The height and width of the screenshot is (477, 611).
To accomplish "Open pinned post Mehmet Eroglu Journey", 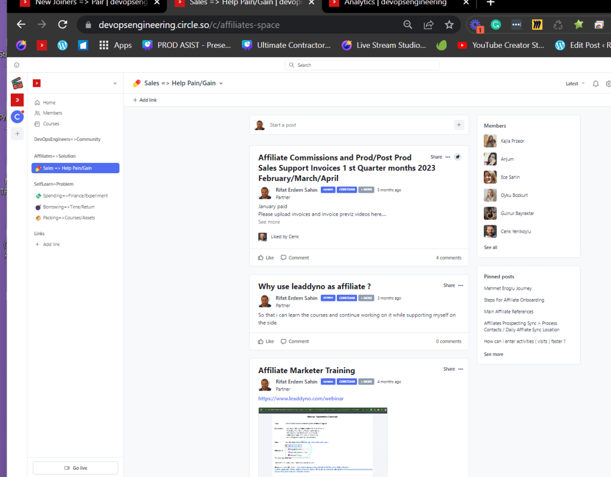I will point(508,288).
